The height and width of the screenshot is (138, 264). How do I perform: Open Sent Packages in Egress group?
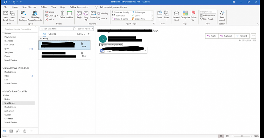click(23, 16)
